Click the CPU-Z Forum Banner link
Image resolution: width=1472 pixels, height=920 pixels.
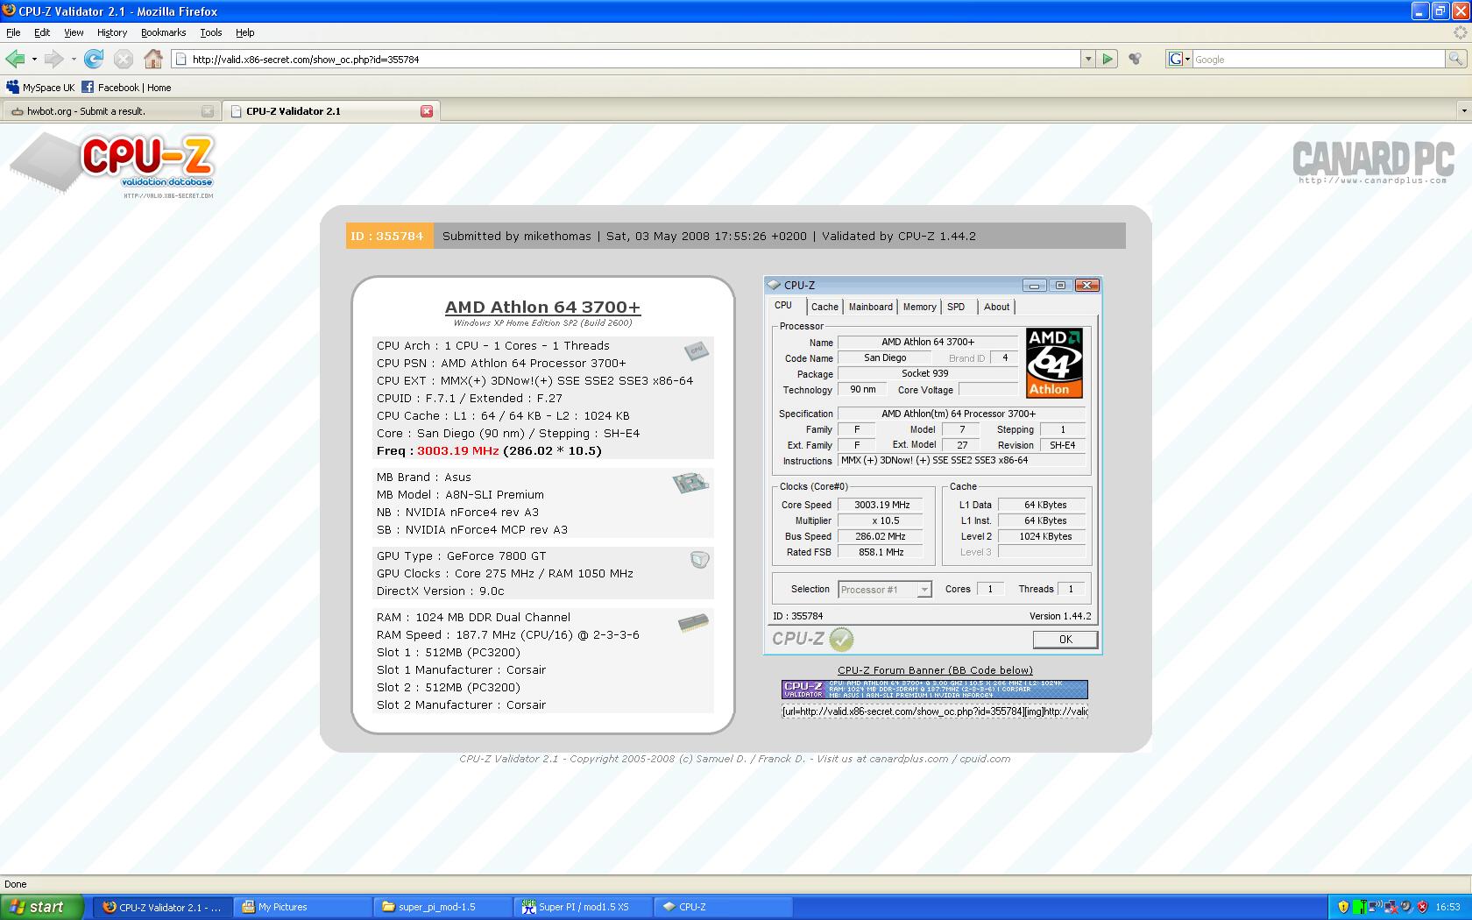[x=935, y=670]
